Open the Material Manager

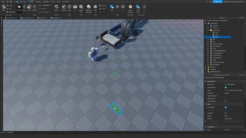click(89, 8)
